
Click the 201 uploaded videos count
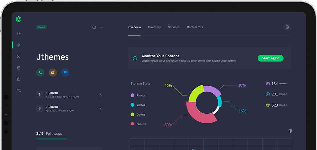coord(275,94)
